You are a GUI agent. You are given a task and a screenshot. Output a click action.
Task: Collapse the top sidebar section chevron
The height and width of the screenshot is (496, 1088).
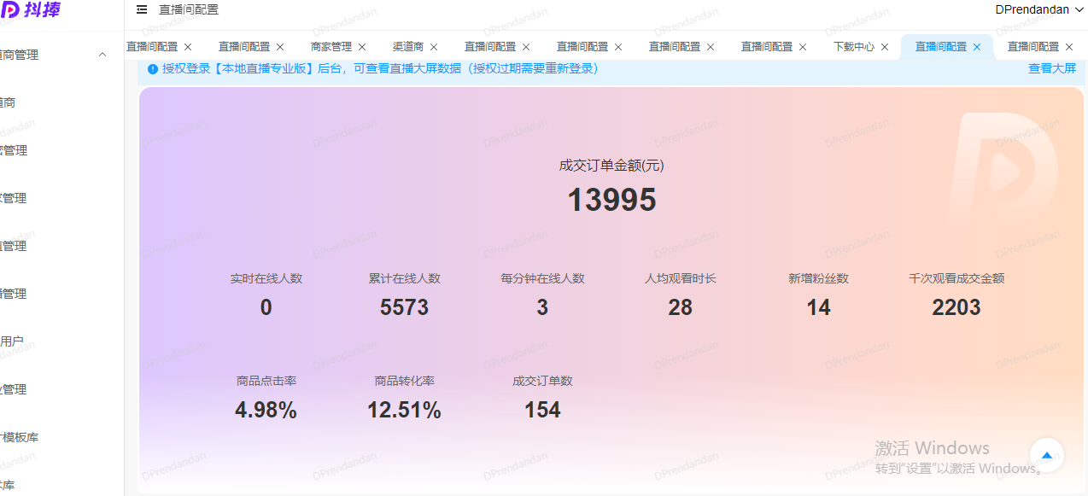(x=102, y=54)
